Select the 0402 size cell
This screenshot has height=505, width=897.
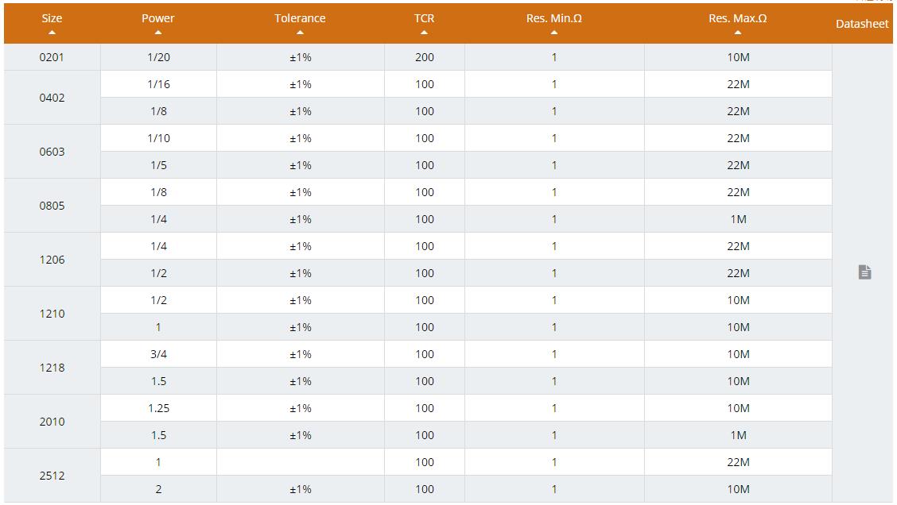coord(52,98)
